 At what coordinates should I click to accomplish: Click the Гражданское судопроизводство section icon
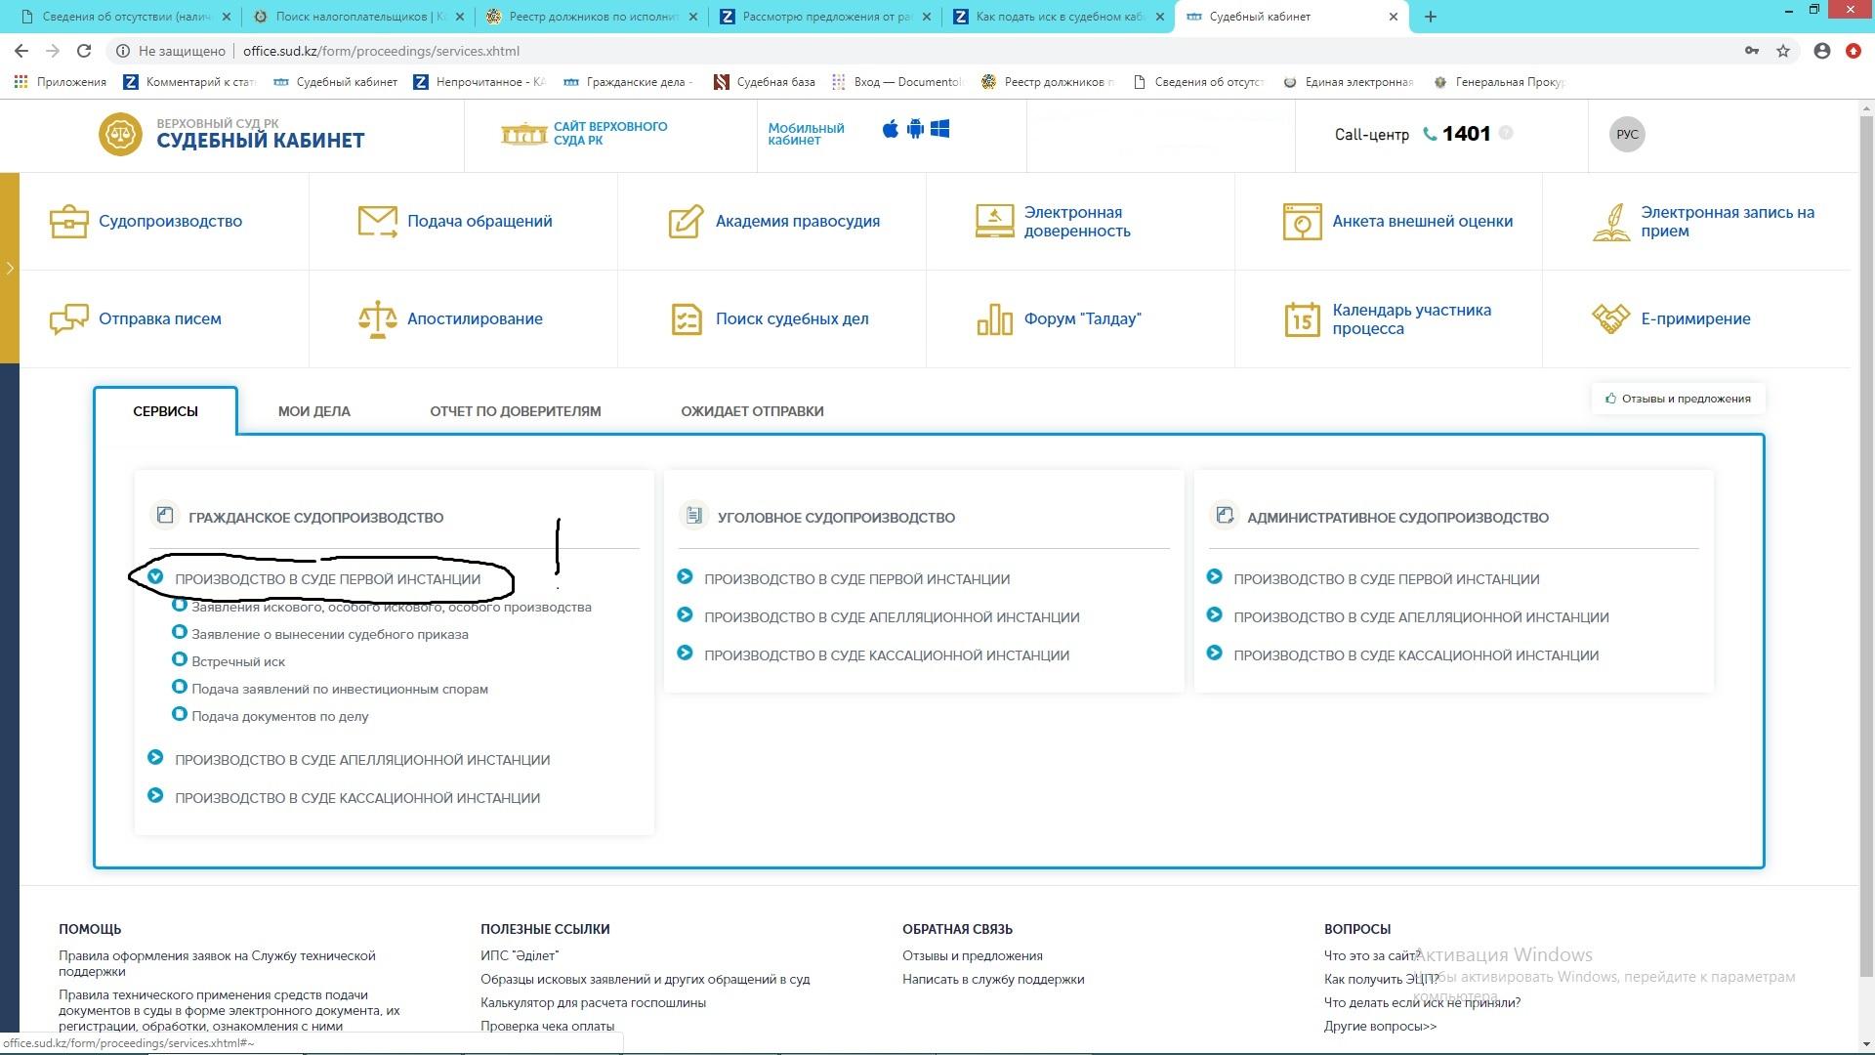165,515
